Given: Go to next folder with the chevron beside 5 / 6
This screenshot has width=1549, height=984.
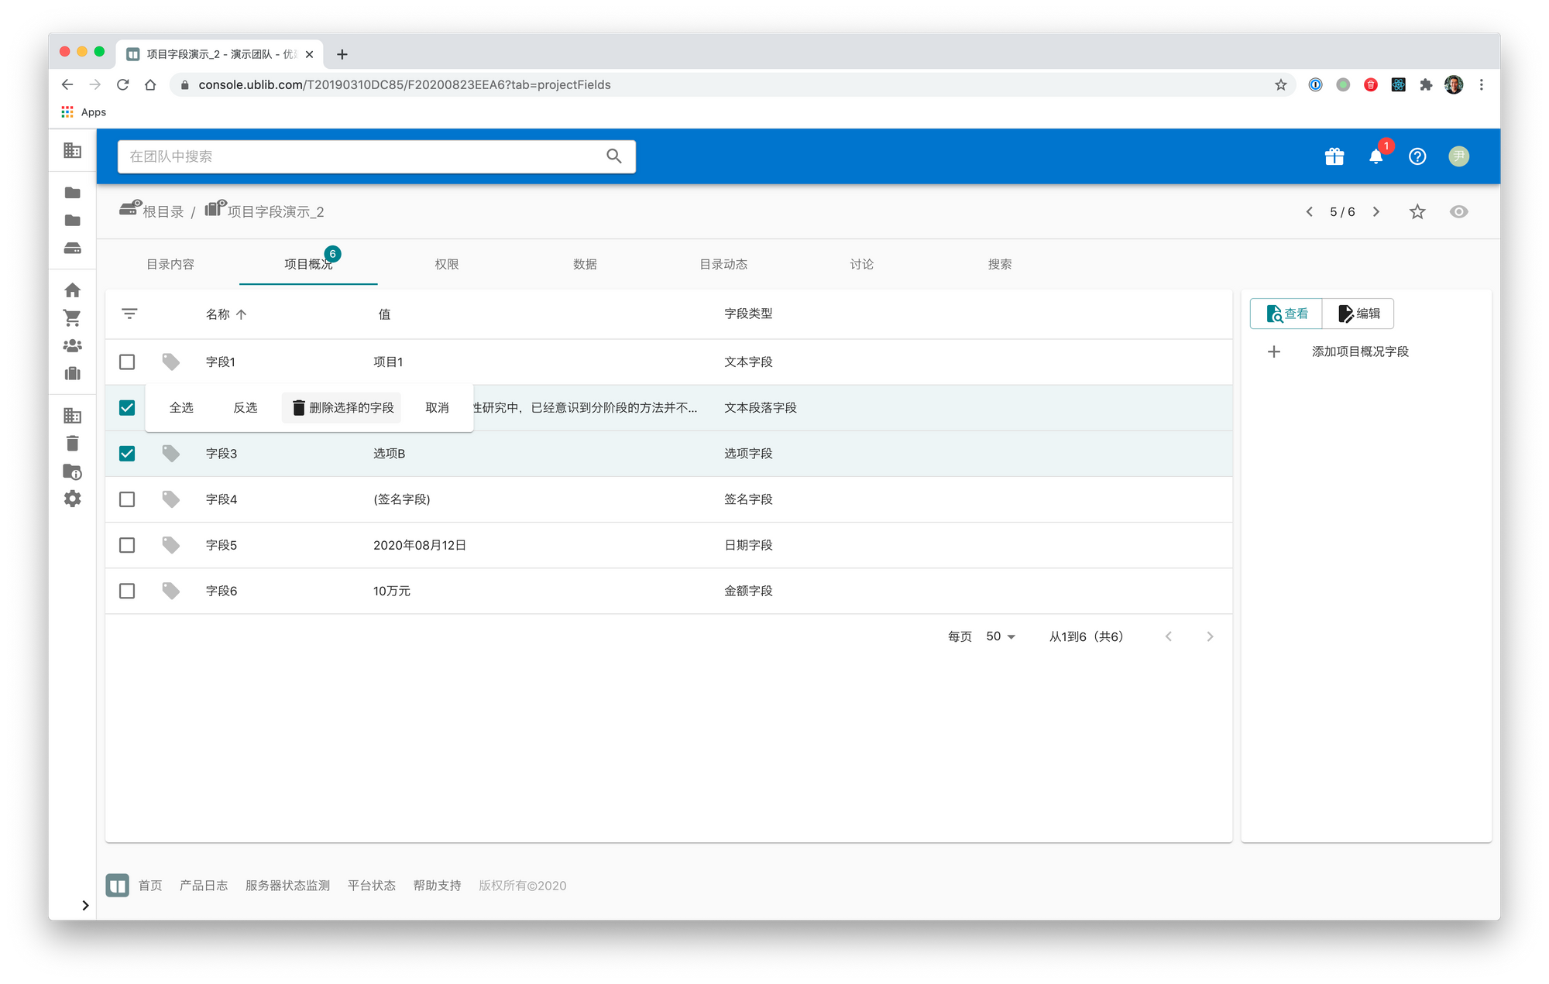Looking at the screenshot, I should [x=1376, y=211].
